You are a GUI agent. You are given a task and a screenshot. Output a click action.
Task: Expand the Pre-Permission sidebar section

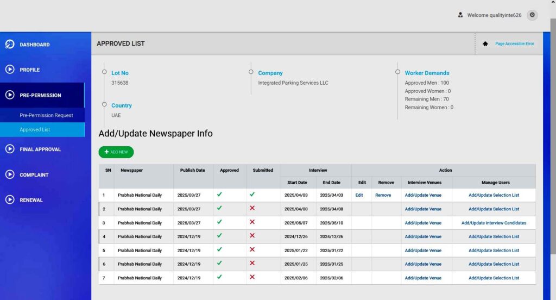pyautogui.click(x=41, y=95)
